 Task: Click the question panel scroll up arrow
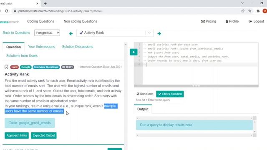click(126, 45)
